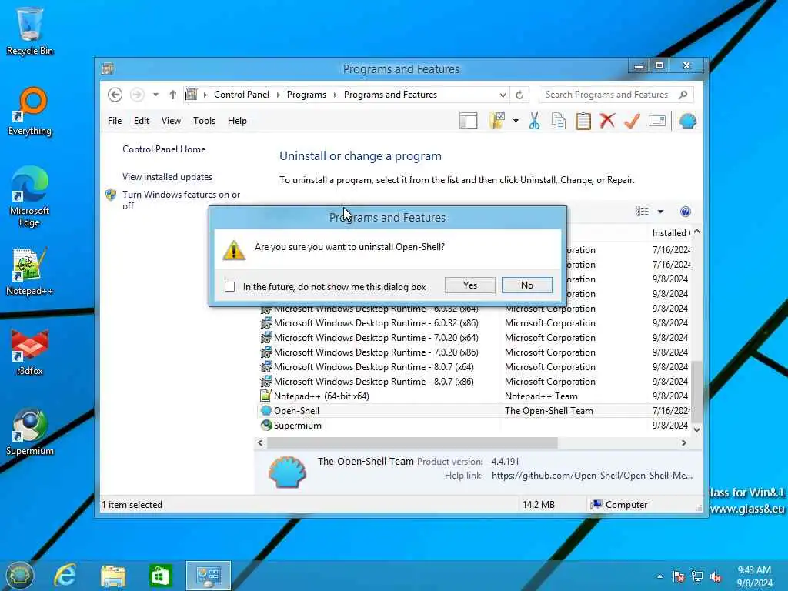This screenshot has height=591, width=788.
Task: Open Everything desktop shortcut
Action: 30,112
